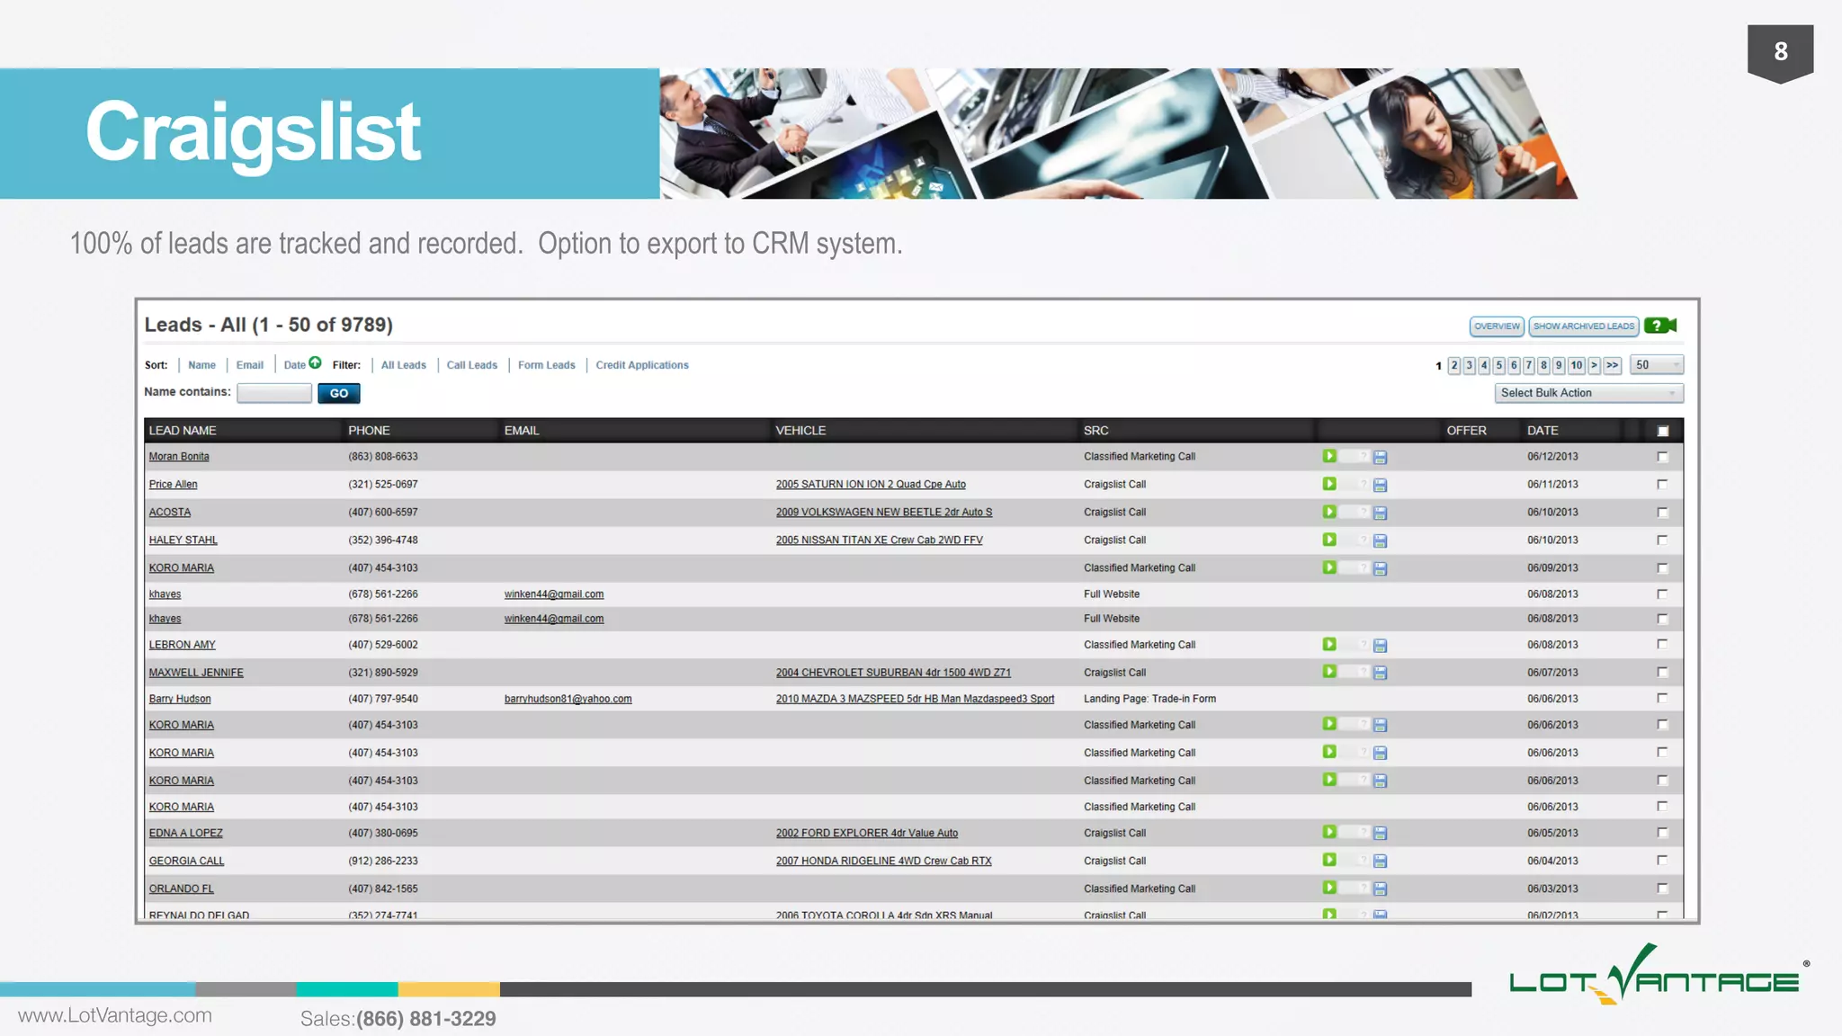Open the 2005 SATURN ION vehicle link
The width and height of the screenshot is (1842, 1036).
pos(871,484)
